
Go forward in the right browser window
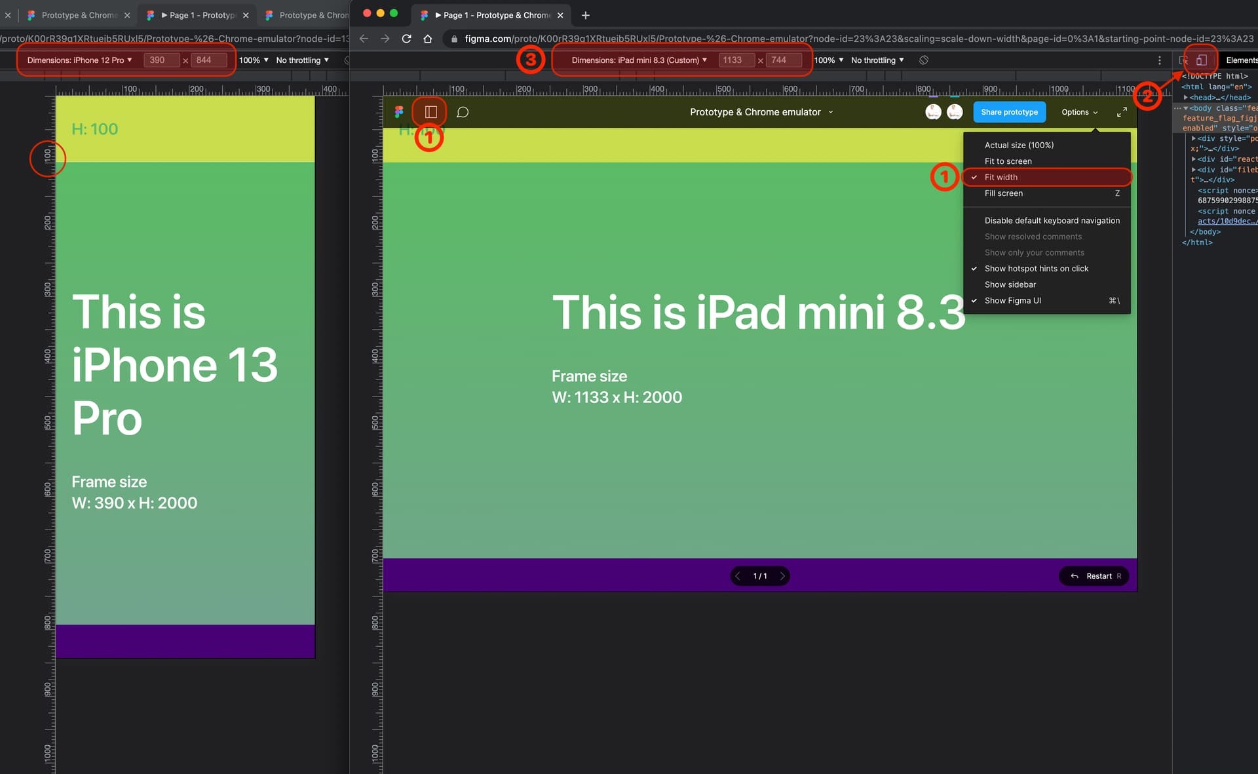pyautogui.click(x=385, y=39)
